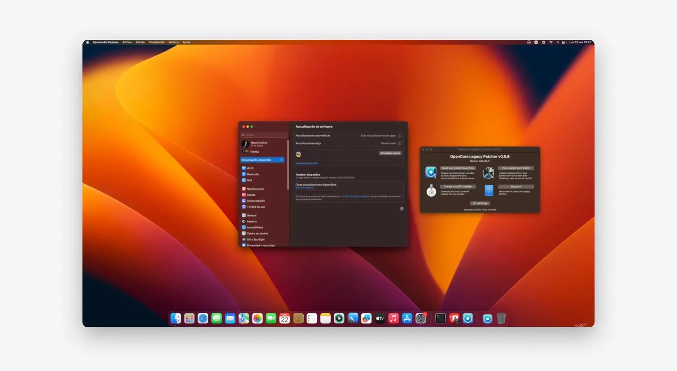
Task: Click the Sonido speaker icon in the sidebar
Action: (x=244, y=195)
